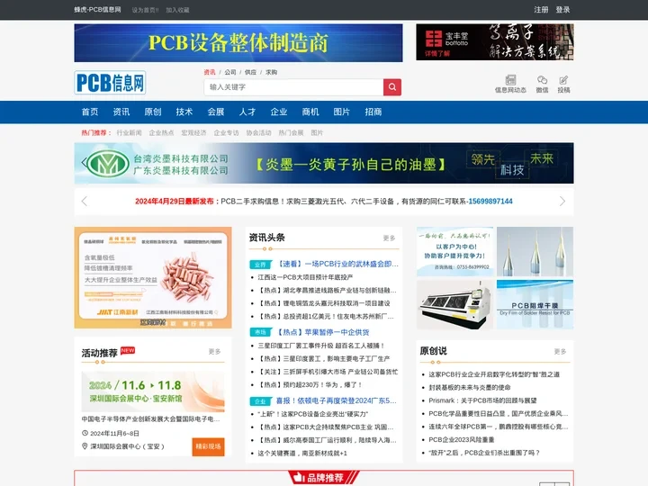Image resolution: width=648 pixels, height=486 pixels.
Task: Click the PCB machine equipment thumbnail
Action: pos(454,304)
